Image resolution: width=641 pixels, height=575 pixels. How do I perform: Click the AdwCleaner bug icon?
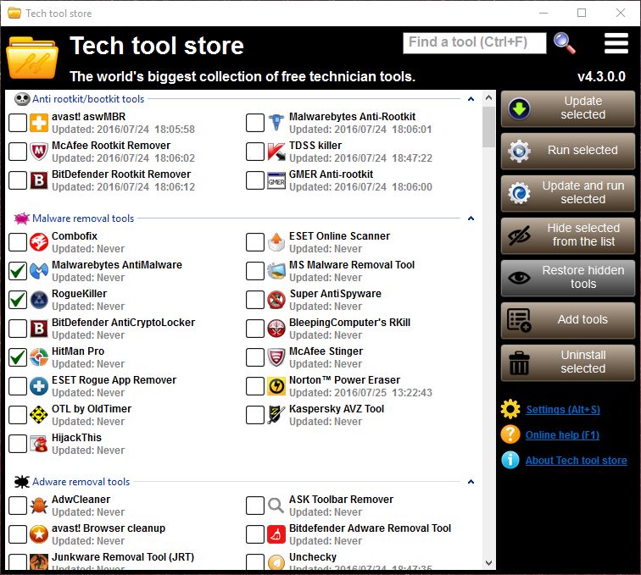[x=39, y=506]
